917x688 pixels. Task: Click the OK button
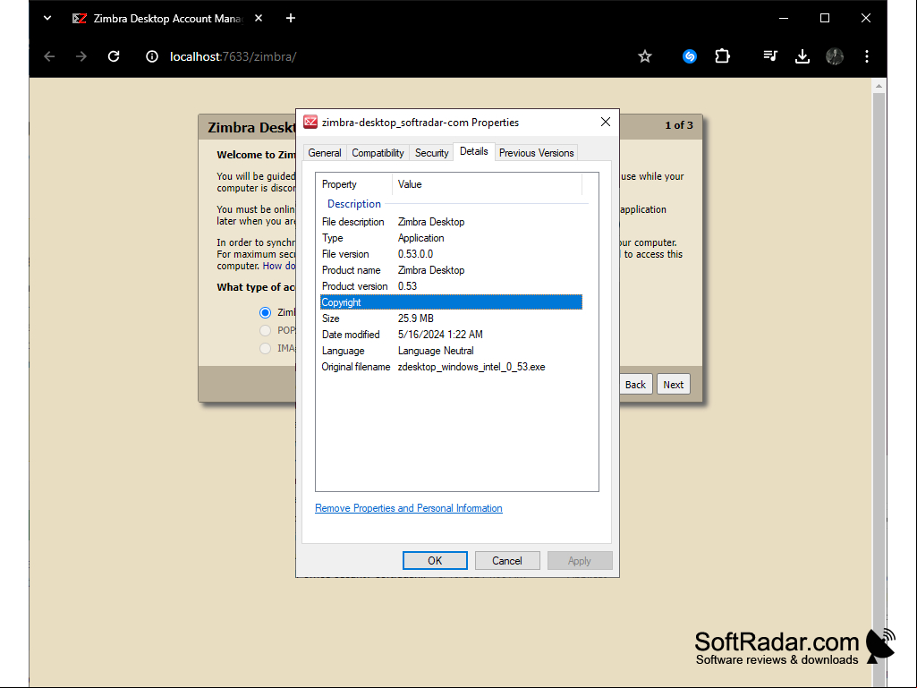[x=435, y=560]
